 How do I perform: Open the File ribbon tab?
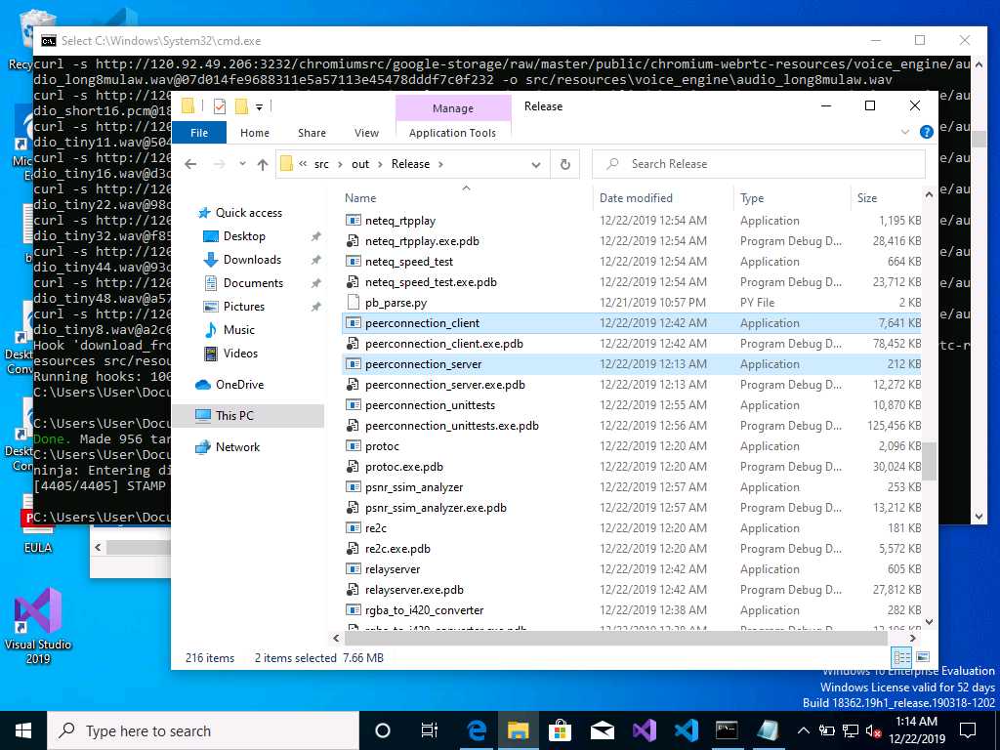point(199,133)
